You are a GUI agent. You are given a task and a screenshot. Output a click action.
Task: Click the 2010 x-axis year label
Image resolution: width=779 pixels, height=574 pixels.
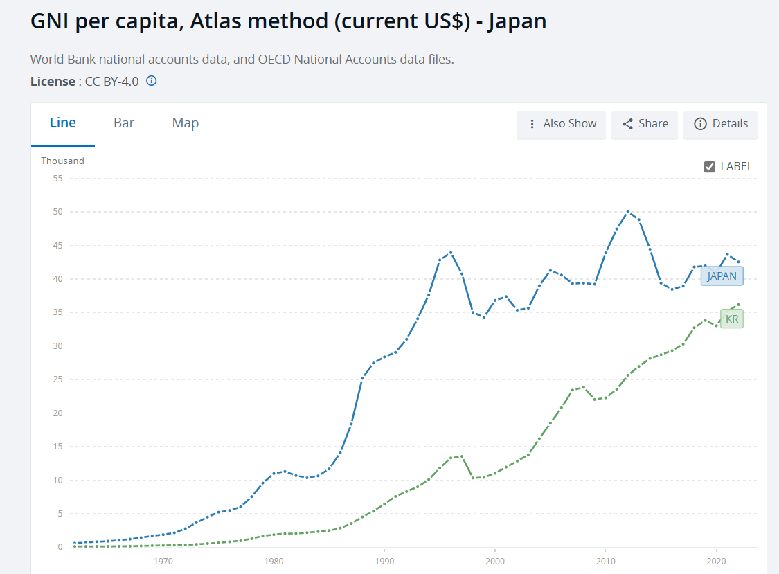606,560
